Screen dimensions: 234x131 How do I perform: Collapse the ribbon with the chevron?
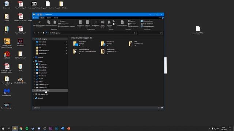point(160,18)
